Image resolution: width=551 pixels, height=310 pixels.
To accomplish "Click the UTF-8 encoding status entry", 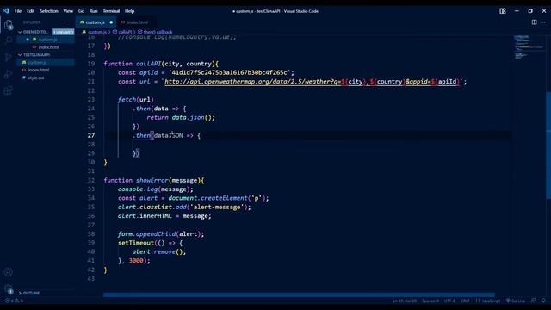I will (449, 301).
